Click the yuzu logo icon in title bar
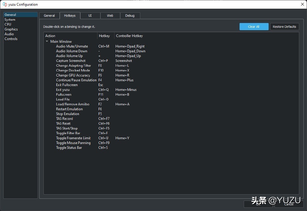The width and height of the screenshot is (307, 211). (5, 4)
